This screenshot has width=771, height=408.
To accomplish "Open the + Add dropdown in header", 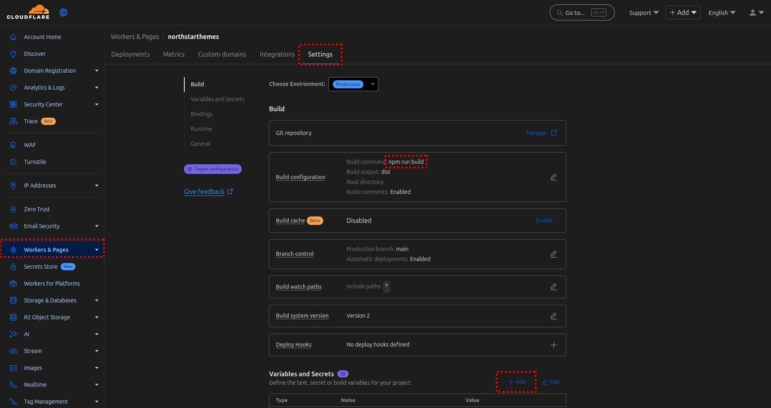I will pyautogui.click(x=683, y=12).
